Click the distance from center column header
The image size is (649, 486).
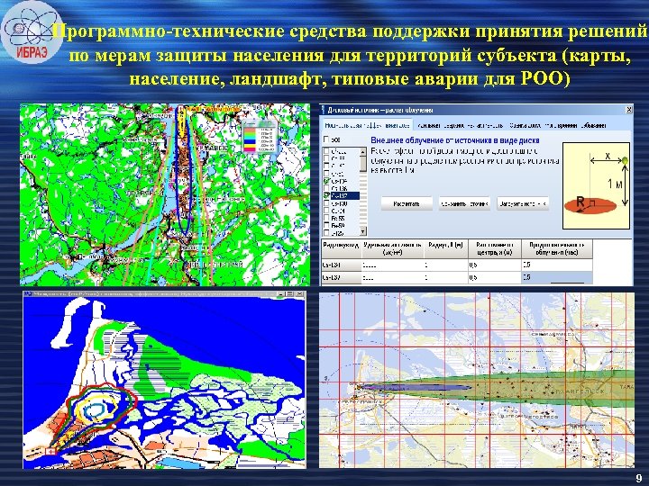click(495, 248)
